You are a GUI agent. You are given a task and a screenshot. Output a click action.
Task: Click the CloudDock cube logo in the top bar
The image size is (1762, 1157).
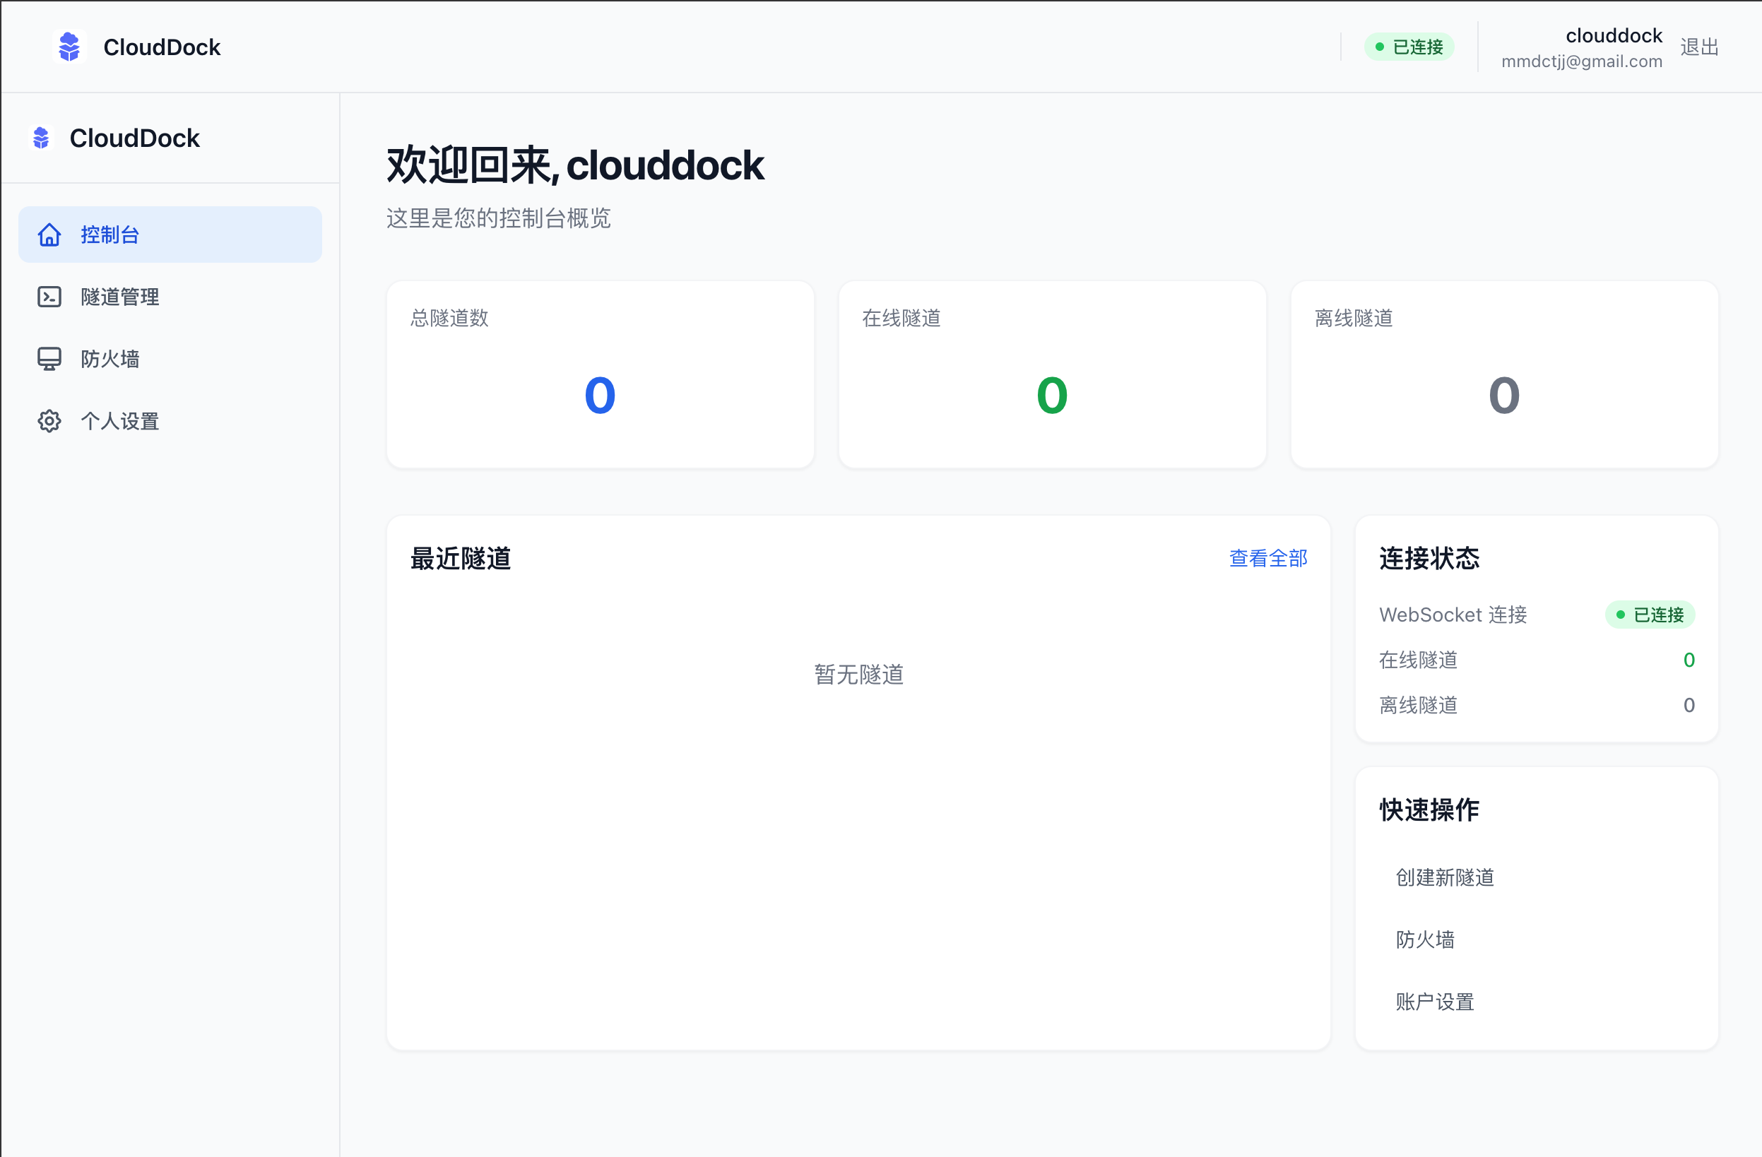click(x=69, y=47)
